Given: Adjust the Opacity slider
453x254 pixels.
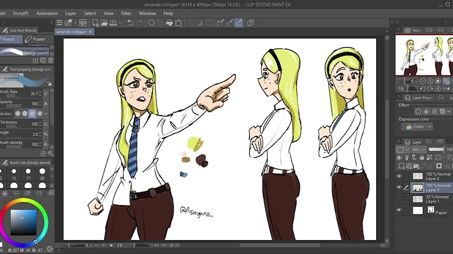Looking at the screenshot, I should (13, 106).
